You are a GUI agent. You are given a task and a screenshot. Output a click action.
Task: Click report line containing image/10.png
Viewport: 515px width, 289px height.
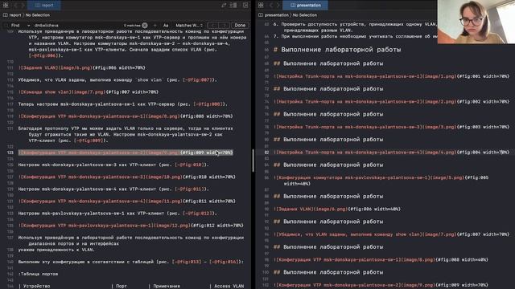click(x=127, y=177)
